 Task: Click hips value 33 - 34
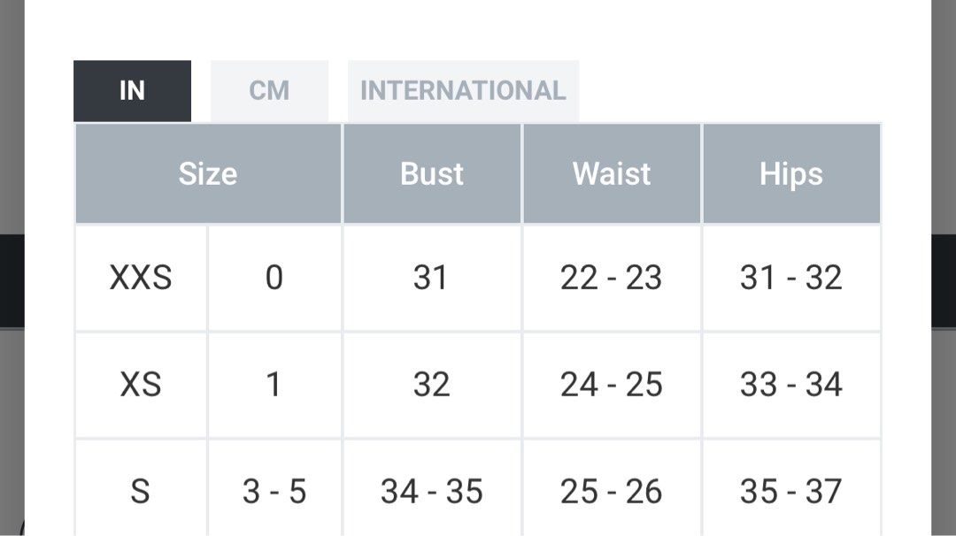[791, 385]
